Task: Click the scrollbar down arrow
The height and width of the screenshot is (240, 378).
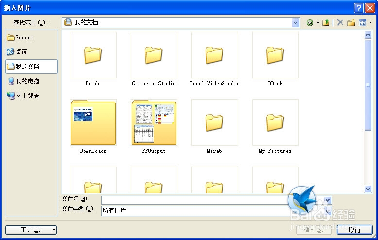Action: tap(368, 189)
